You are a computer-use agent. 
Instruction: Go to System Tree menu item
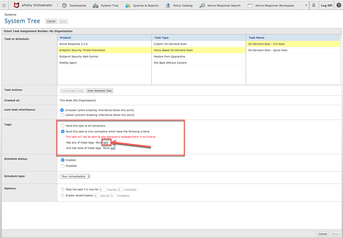pos(110,5)
